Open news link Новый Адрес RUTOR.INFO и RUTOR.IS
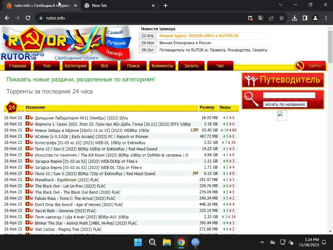The image size is (333, 250). (x=199, y=36)
